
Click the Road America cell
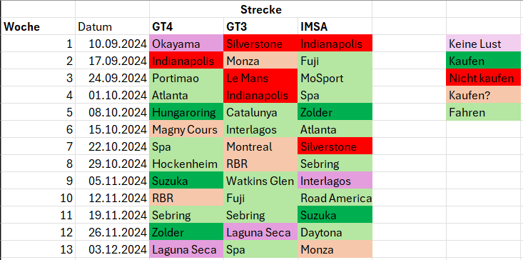(x=335, y=198)
